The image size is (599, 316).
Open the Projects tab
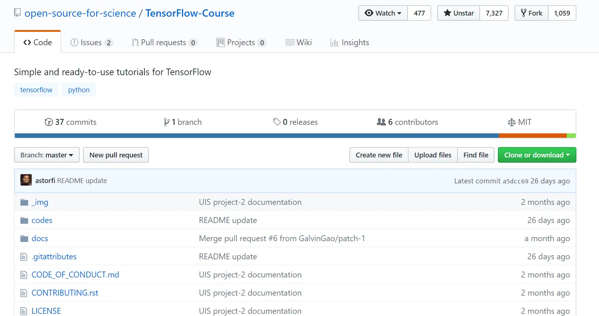click(x=242, y=42)
